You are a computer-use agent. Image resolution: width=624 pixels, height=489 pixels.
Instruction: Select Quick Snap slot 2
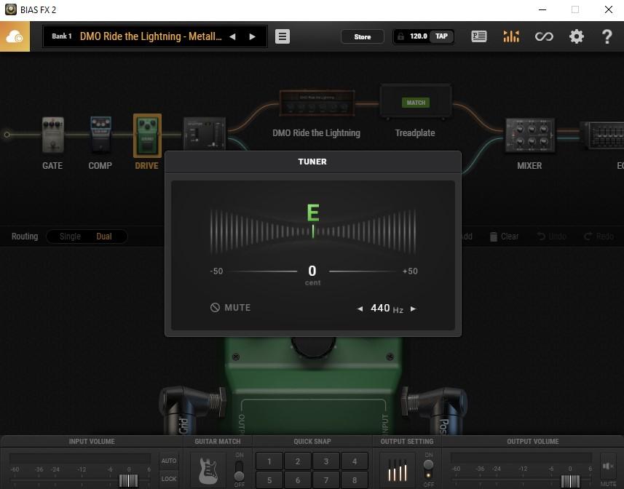298,461
